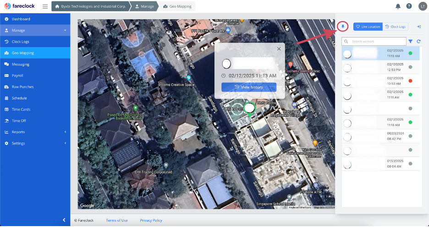Click the Geo Mapping breadcrumb
429x228 pixels.
[177, 6]
